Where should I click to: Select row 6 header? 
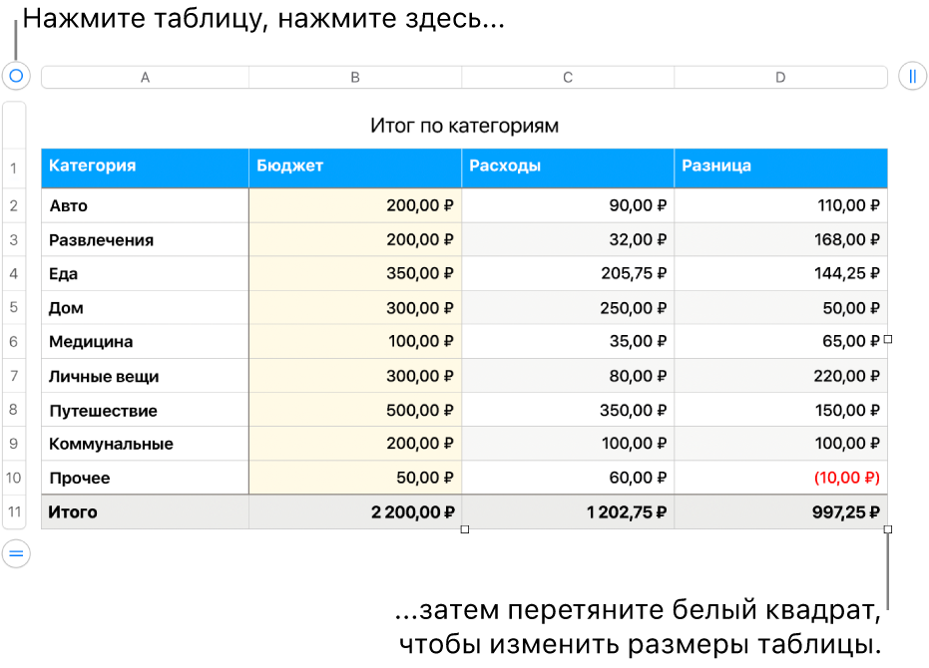coord(14,342)
